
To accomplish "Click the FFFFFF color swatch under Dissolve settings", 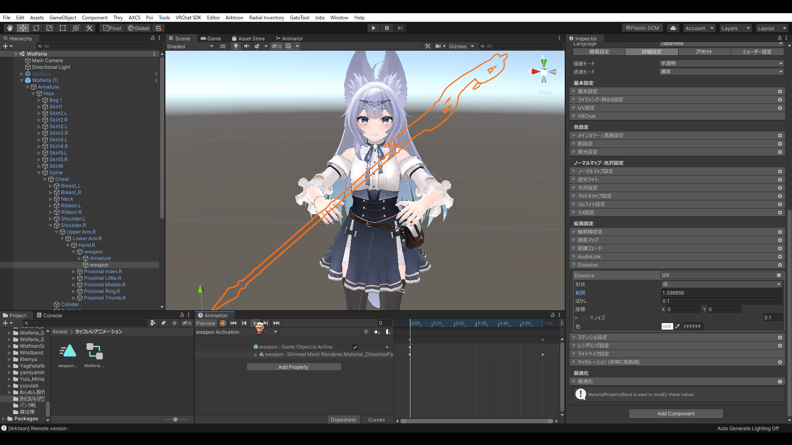I will (x=693, y=326).
